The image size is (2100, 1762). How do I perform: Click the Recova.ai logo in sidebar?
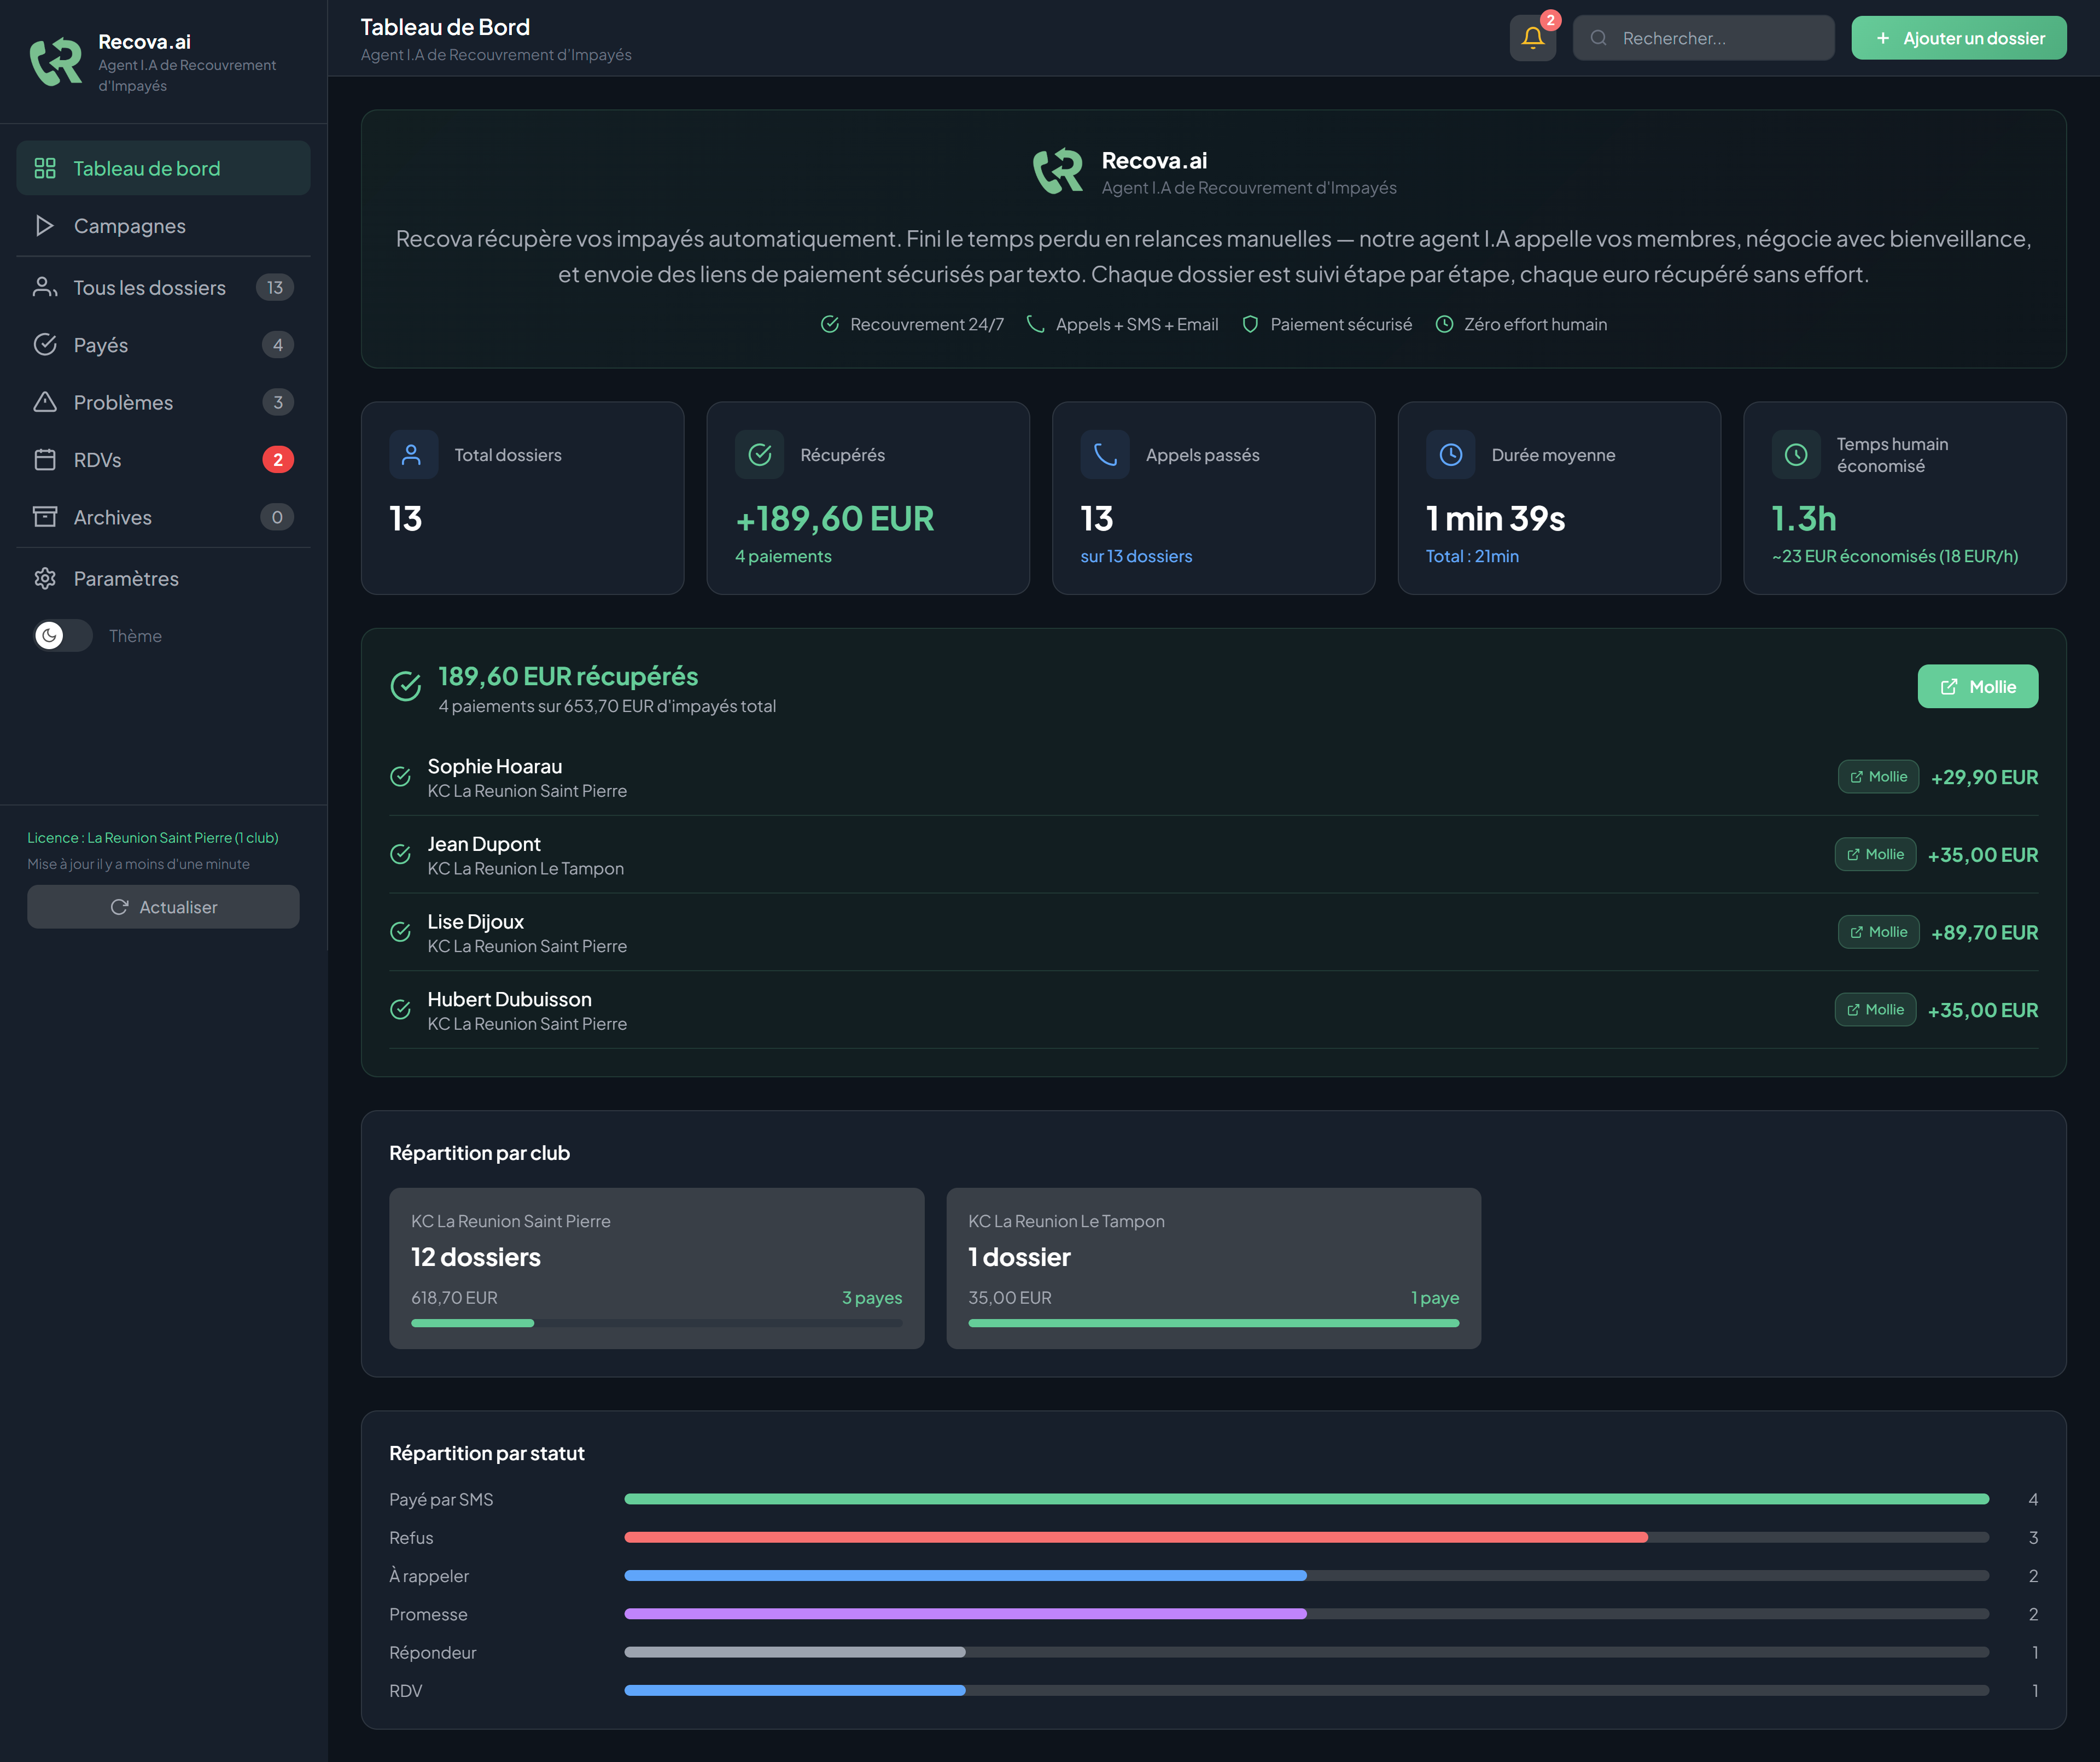(x=56, y=62)
